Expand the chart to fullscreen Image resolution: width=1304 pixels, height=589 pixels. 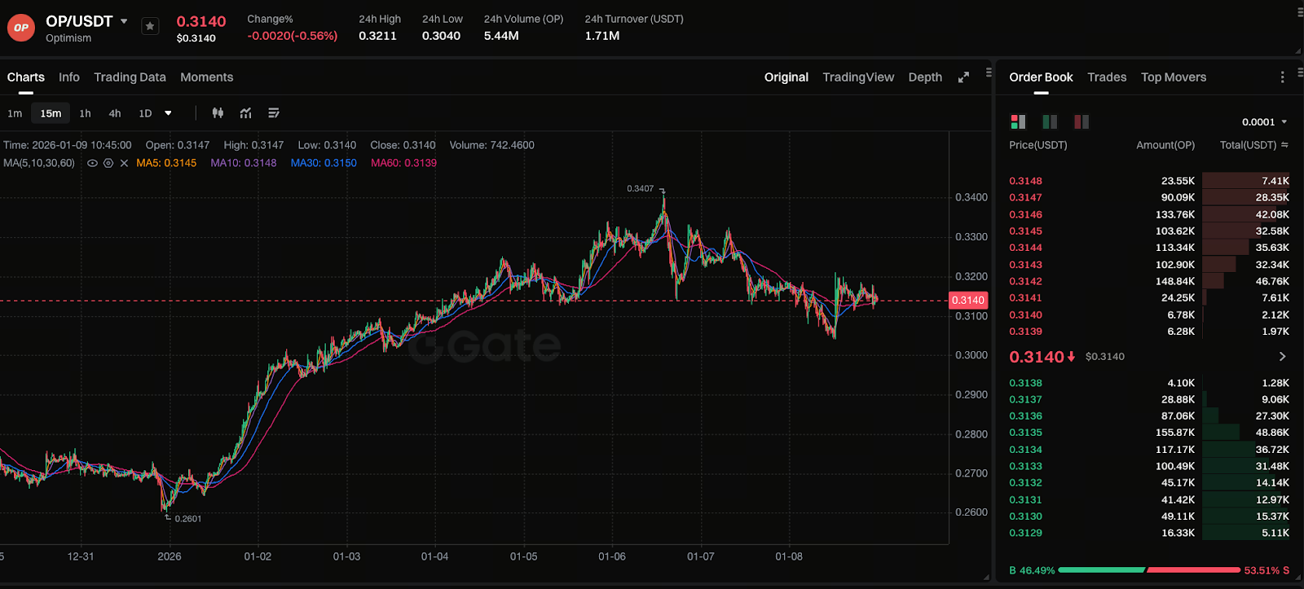(963, 77)
